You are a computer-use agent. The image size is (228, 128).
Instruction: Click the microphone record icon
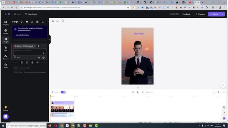(32, 63)
